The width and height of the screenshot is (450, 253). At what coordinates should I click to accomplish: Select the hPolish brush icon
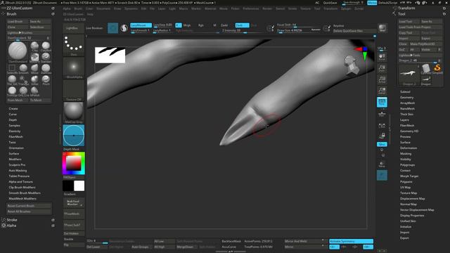[34, 91]
